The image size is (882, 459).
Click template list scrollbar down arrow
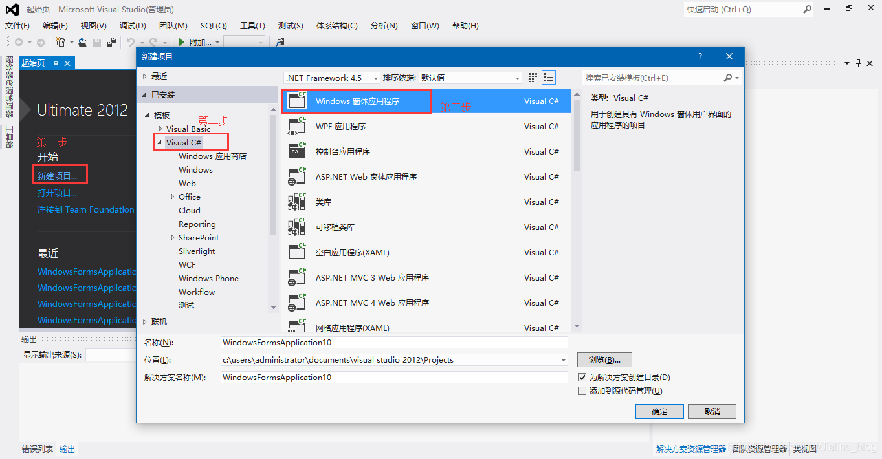tap(577, 326)
